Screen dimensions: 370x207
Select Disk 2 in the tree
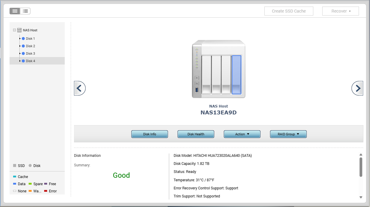30,46
